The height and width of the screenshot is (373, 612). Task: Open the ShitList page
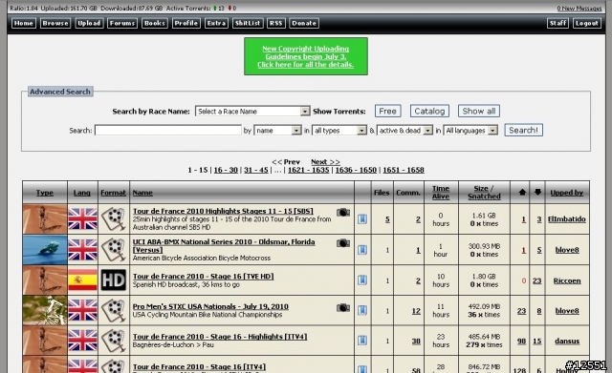tap(248, 23)
